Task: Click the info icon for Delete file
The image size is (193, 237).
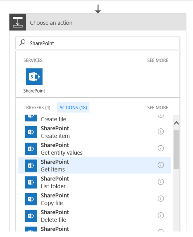Action: (x=161, y=215)
